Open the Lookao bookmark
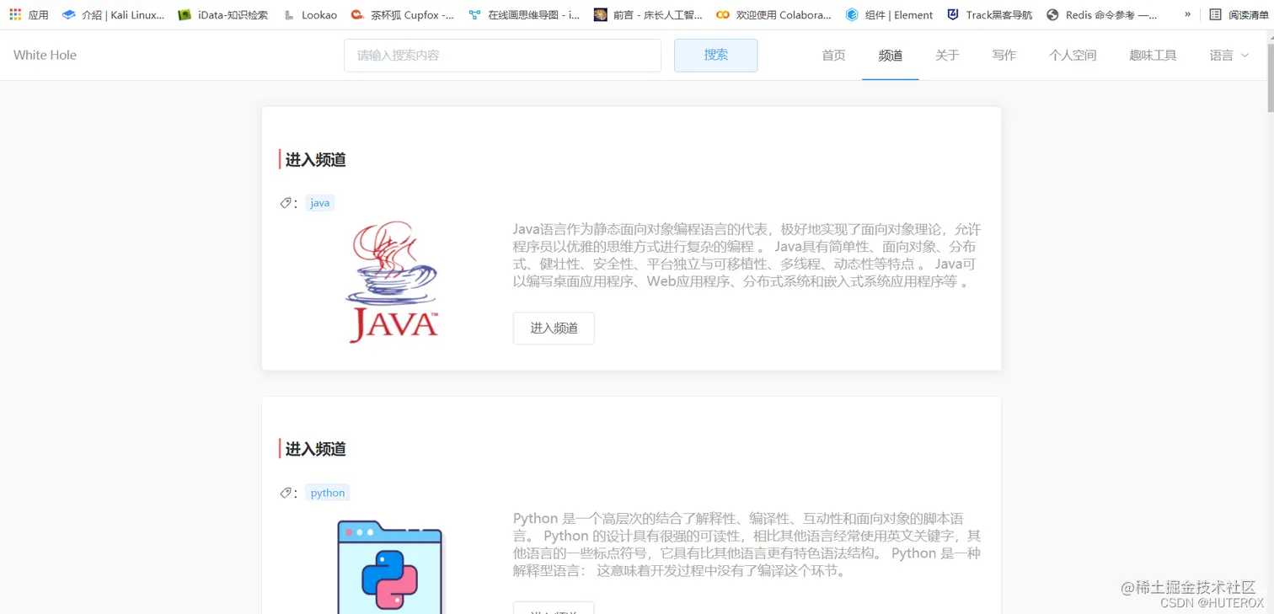This screenshot has width=1274, height=614. click(x=309, y=14)
